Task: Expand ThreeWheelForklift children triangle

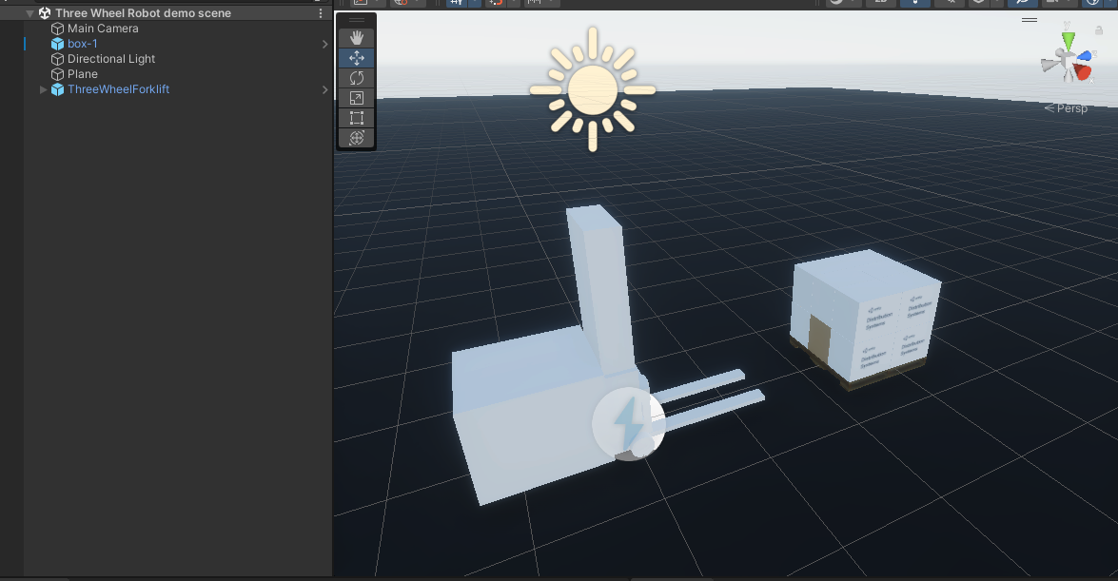Action: [x=43, y=89]
